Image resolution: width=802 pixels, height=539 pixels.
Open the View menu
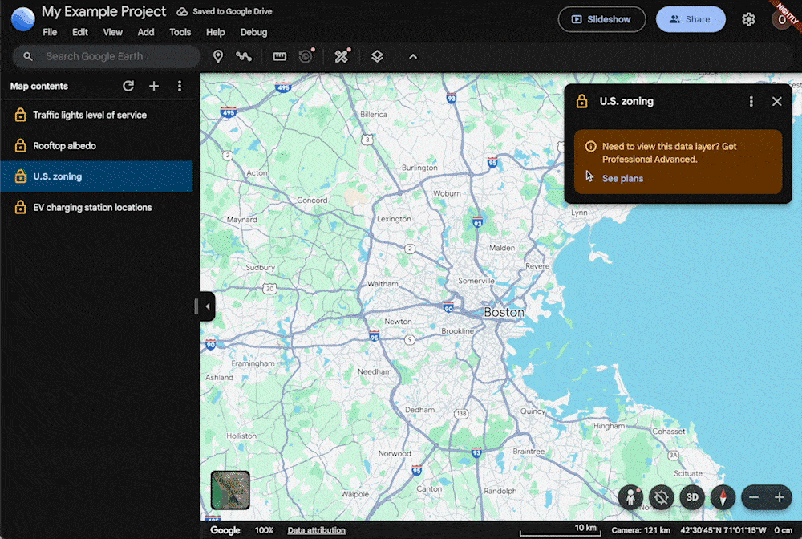point(112,32)
